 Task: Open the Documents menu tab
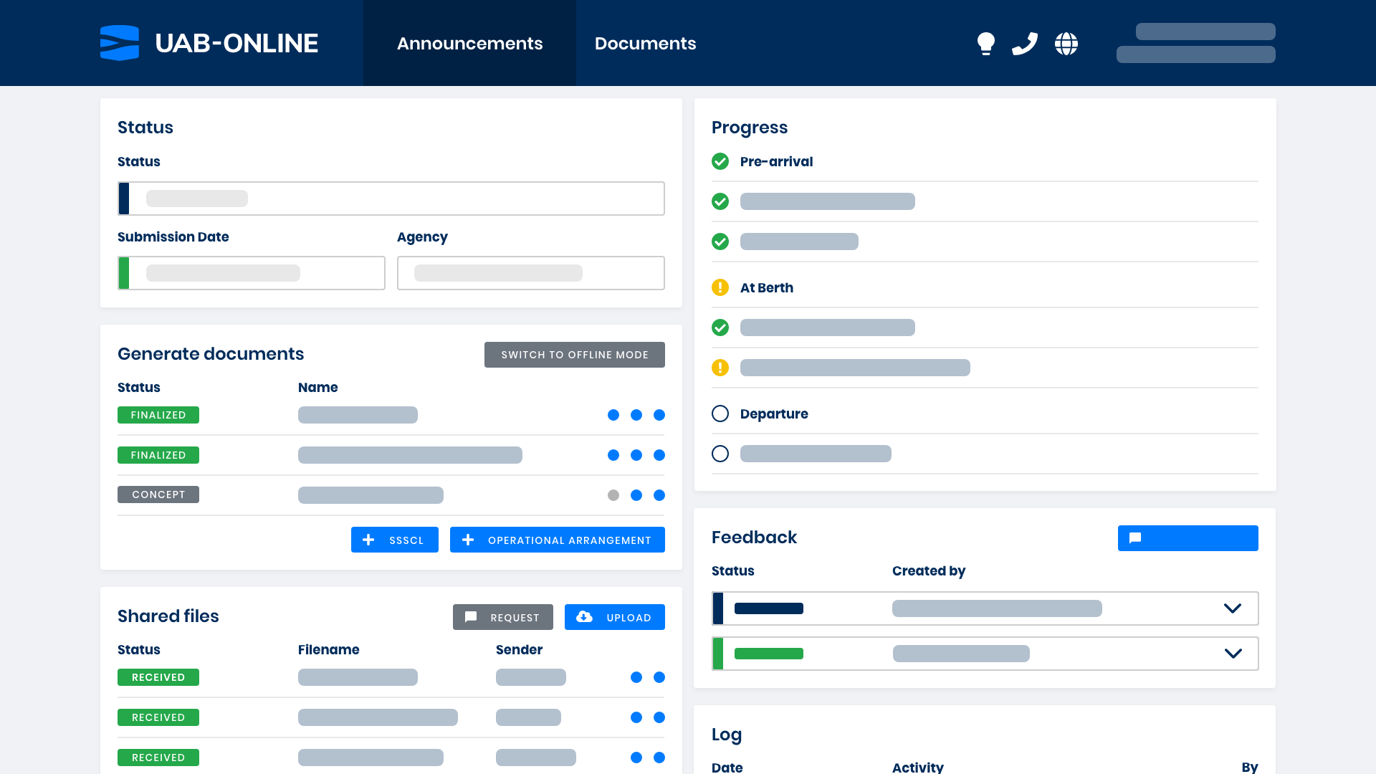point(644,42)
